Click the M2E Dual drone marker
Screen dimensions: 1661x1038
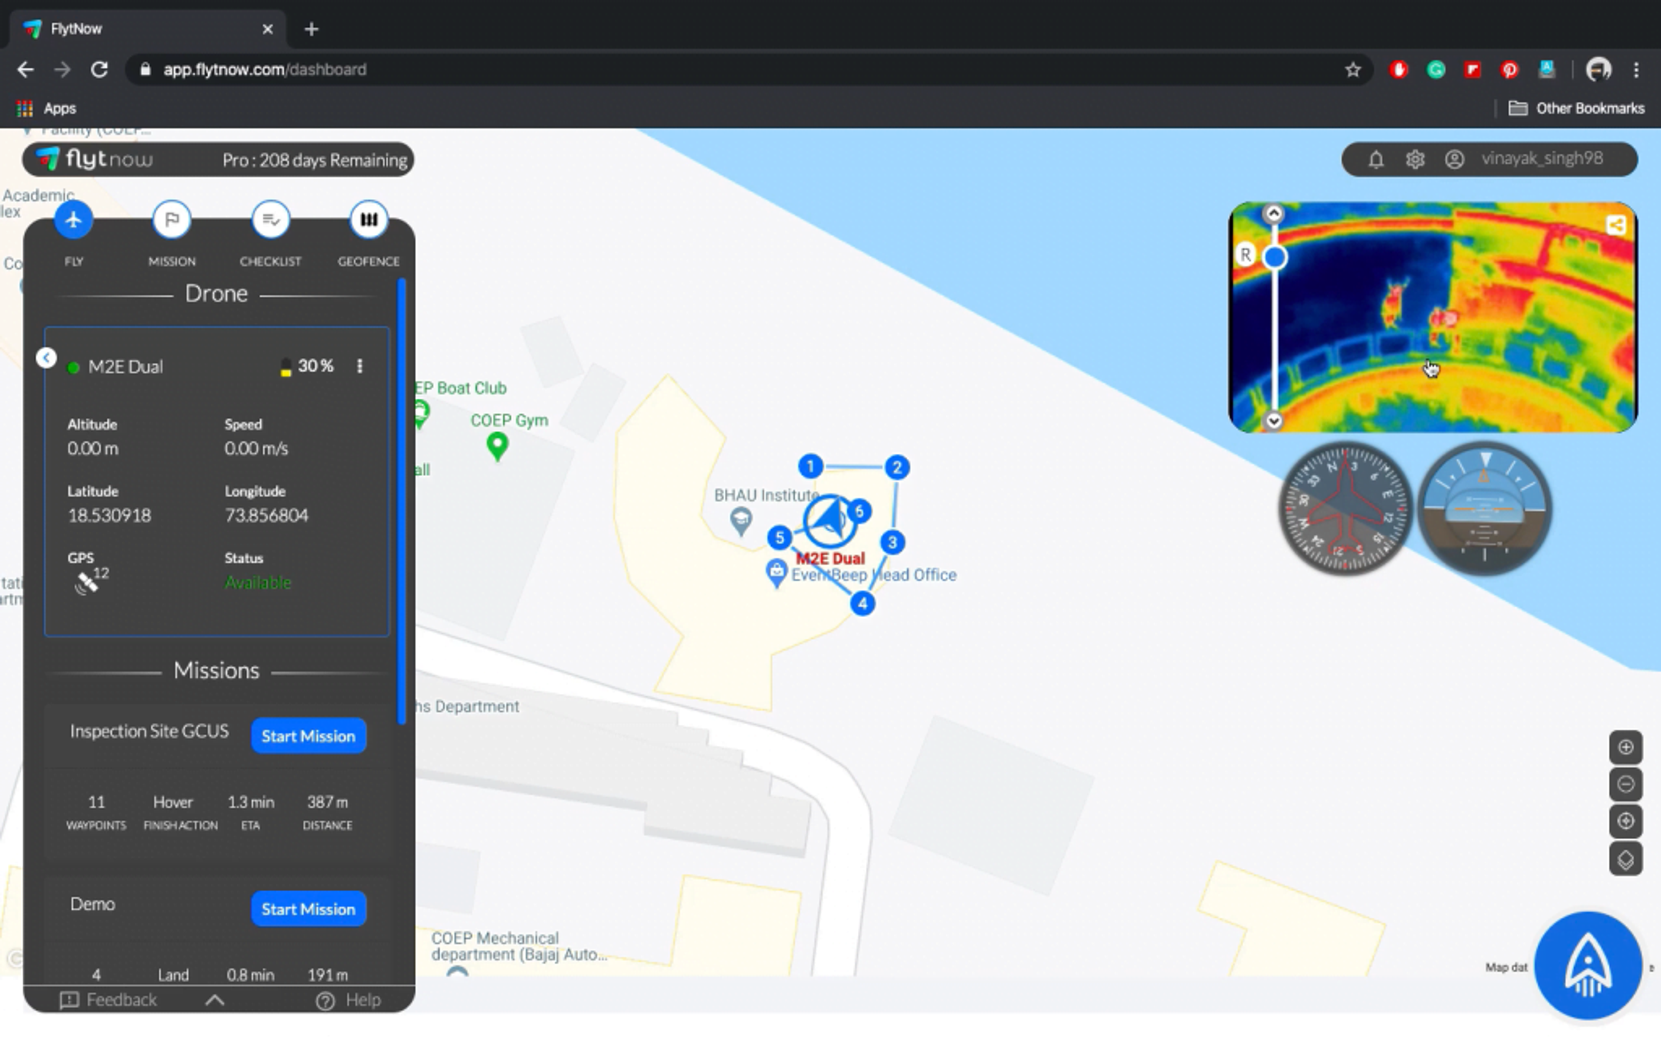(x=830, y=522)
